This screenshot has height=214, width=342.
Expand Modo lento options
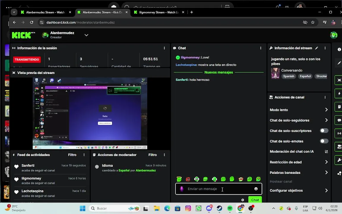coord(326,110)
